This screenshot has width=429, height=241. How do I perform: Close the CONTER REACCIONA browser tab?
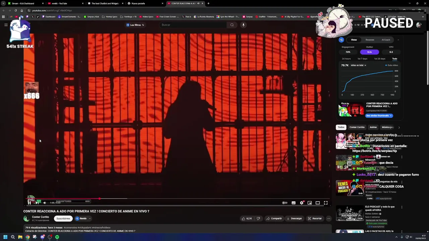pyautogui.click(x=202, y=3)
